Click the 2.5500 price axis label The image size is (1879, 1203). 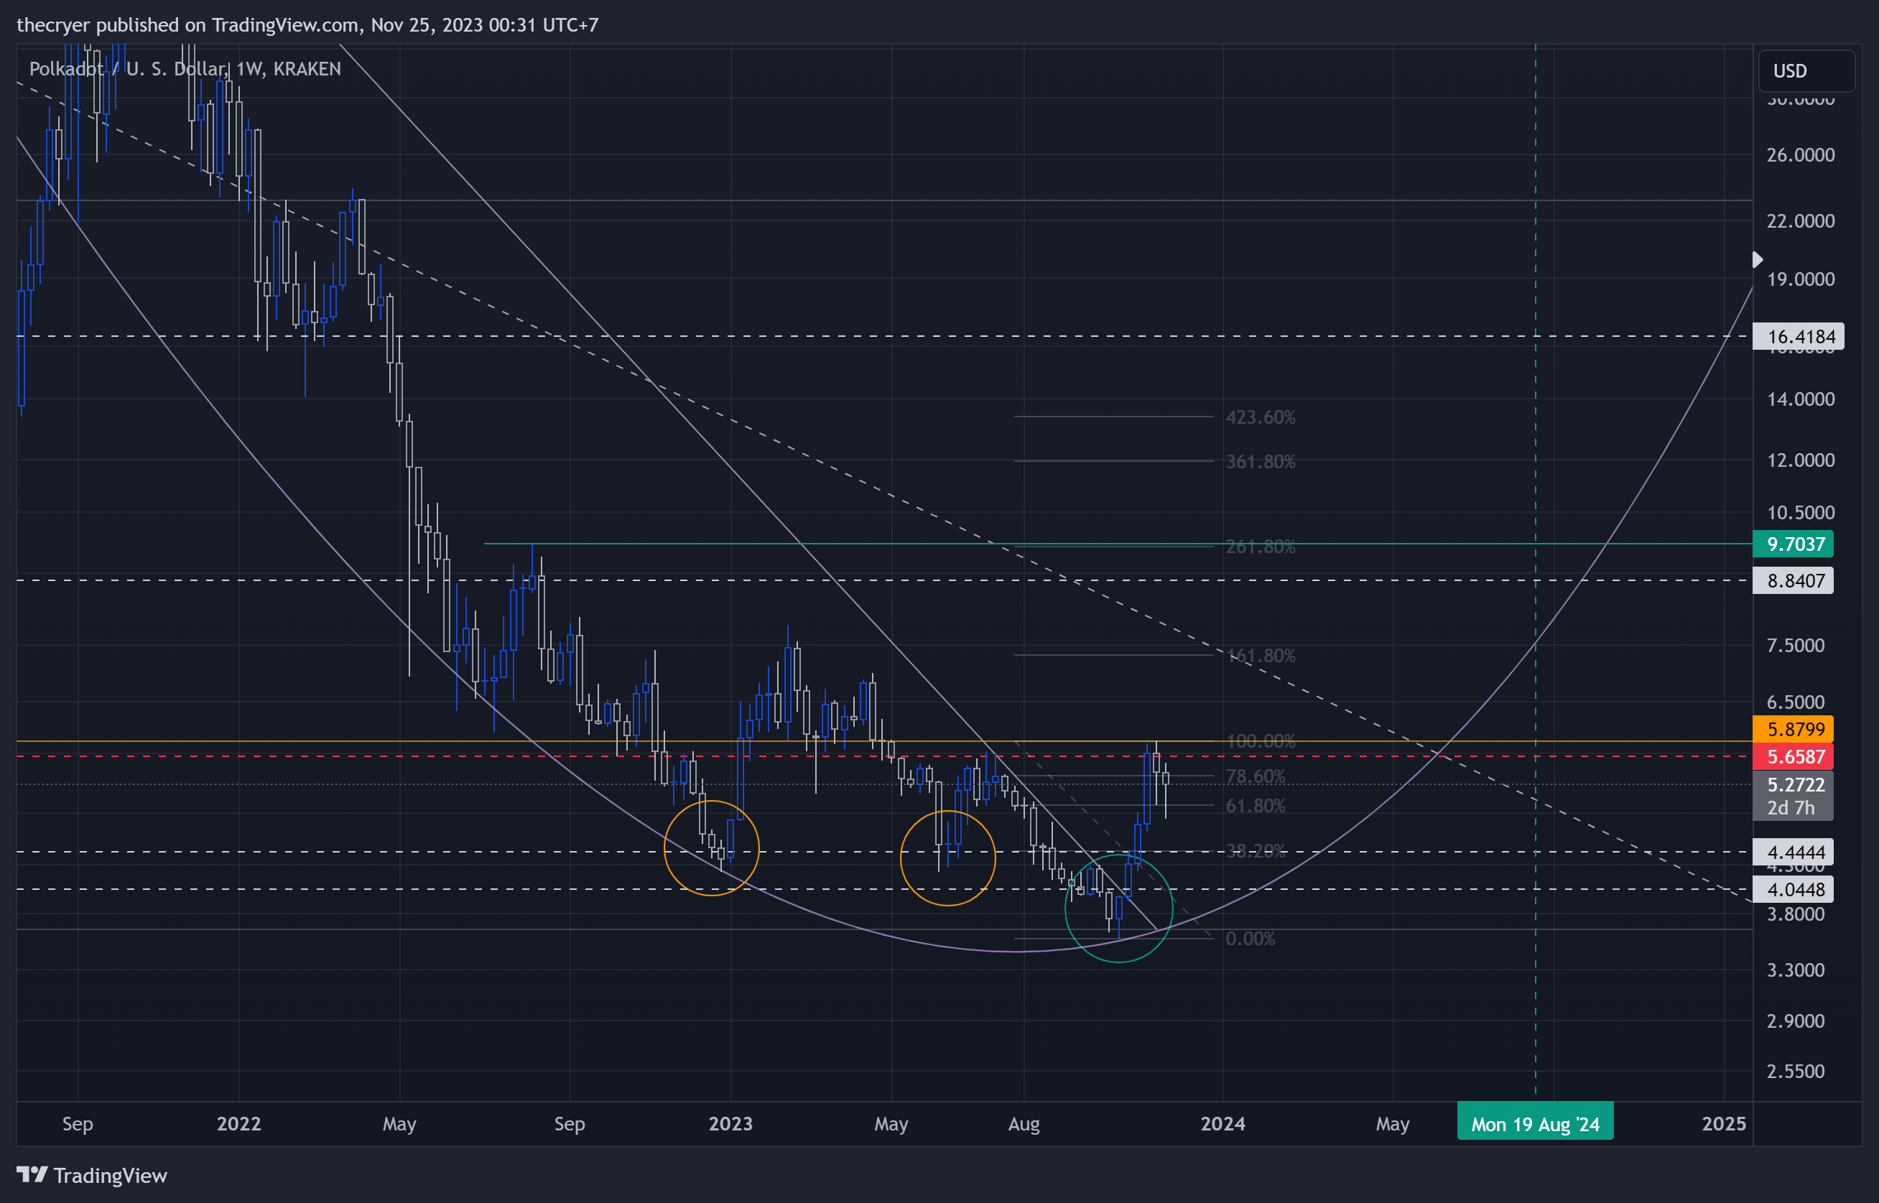(x=1796, y=1071)
